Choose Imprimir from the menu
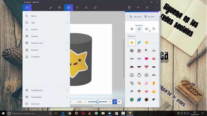207x116 pixels. 46,50
